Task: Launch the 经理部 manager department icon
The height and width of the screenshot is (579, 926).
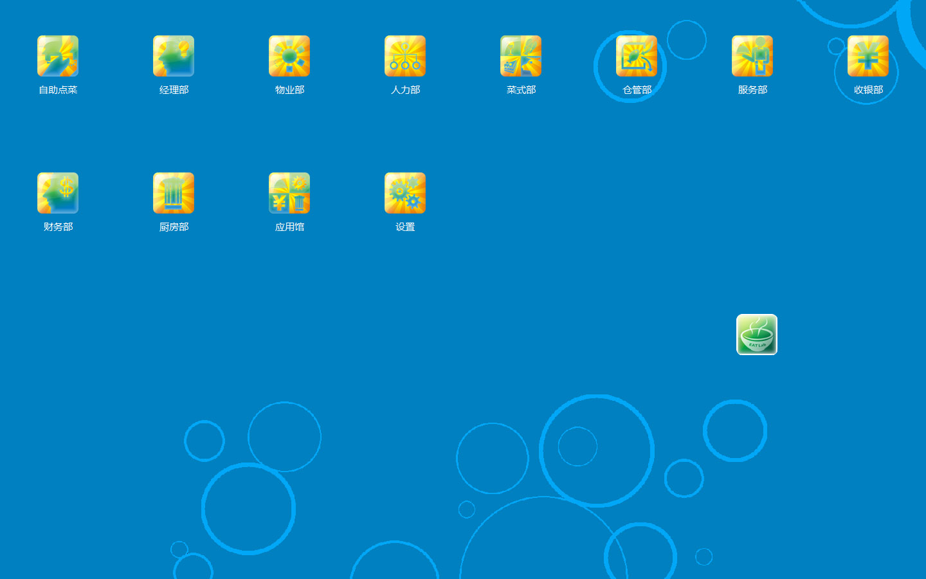Action: tap(174, 56)
